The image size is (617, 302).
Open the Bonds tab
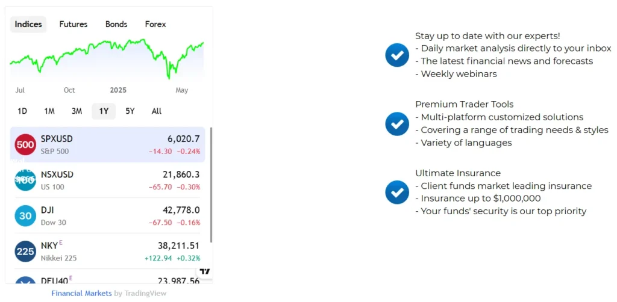coord(116,25)
